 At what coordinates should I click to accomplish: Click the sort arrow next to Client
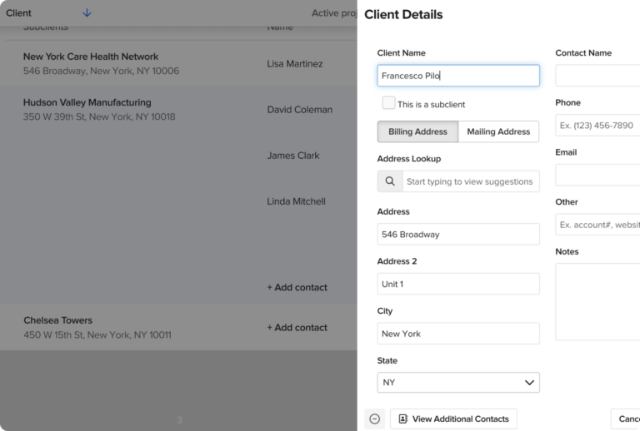[x=87, y=13]
